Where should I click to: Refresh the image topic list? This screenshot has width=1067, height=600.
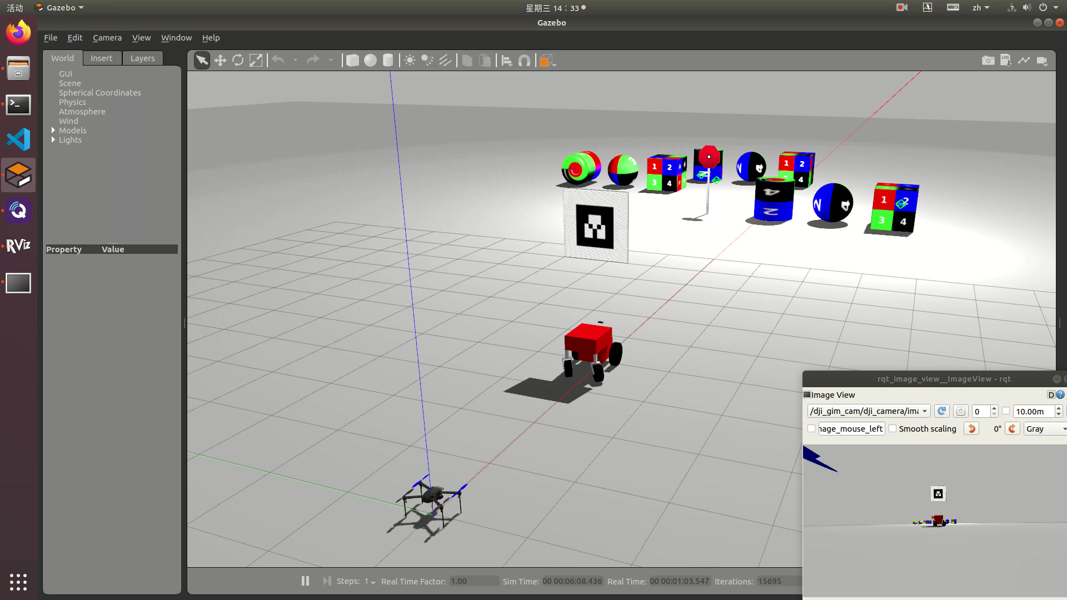[x=941, y=411]
